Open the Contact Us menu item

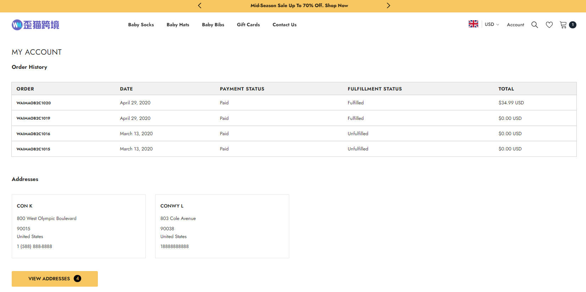[284, 24]
